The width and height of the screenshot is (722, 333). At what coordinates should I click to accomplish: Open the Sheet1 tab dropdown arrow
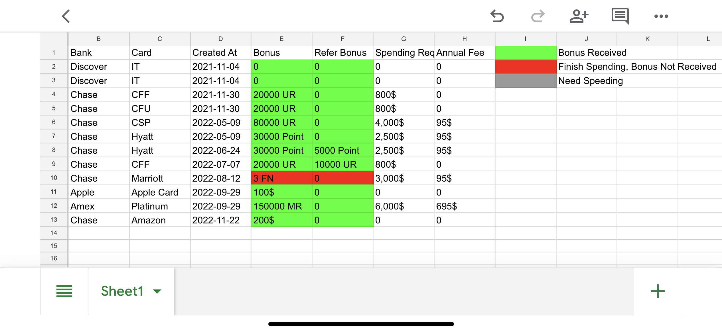pos(157,291)
